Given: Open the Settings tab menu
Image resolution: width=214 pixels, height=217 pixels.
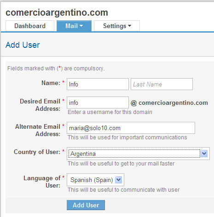Looking at the screenshot, I should (x=117, y=26).
